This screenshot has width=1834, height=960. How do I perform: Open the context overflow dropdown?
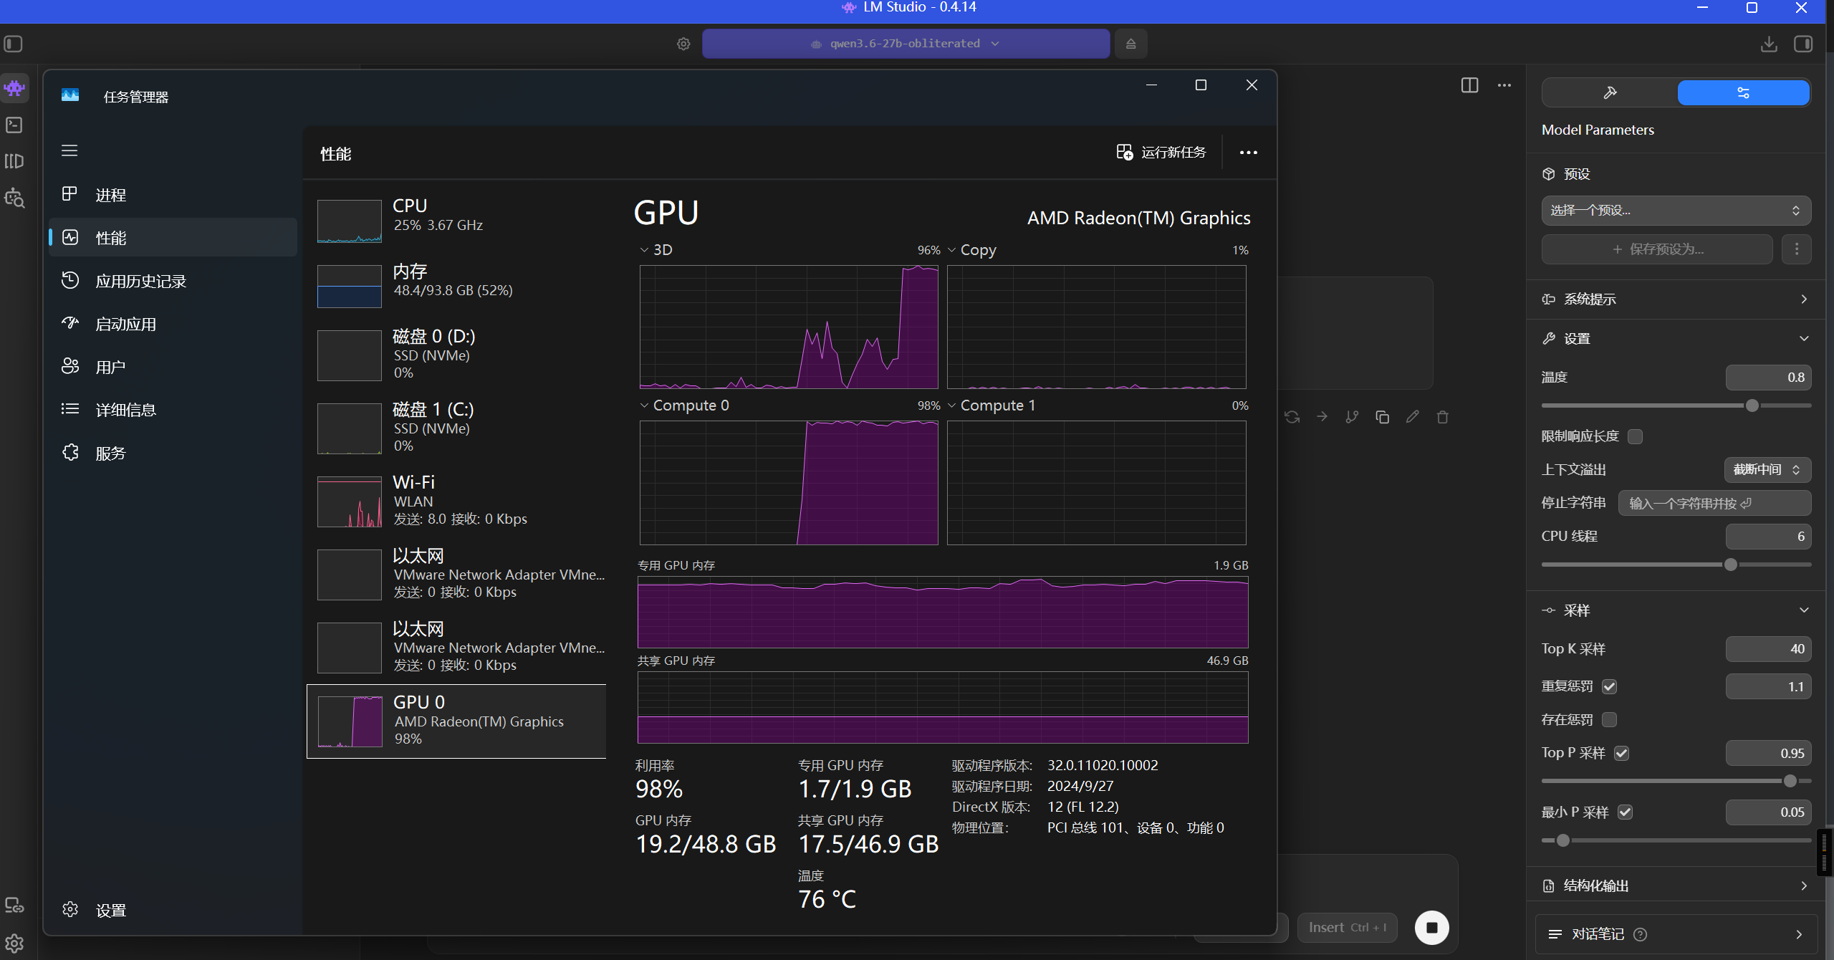[x=1767, y=470]
